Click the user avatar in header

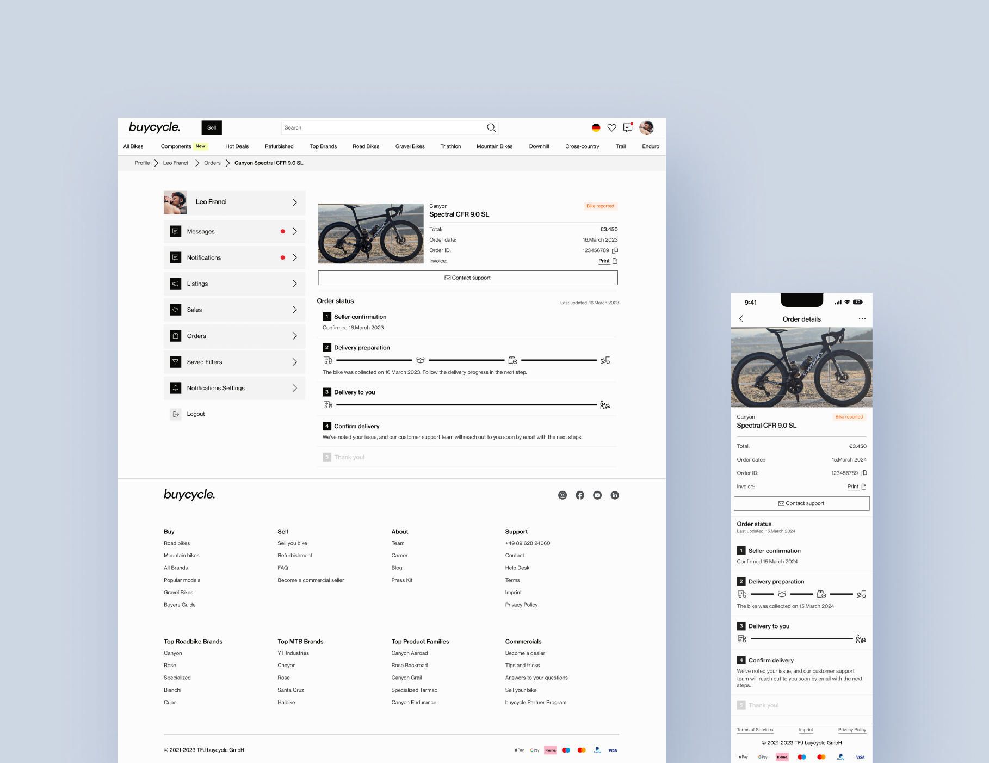(x=646, y=127)
